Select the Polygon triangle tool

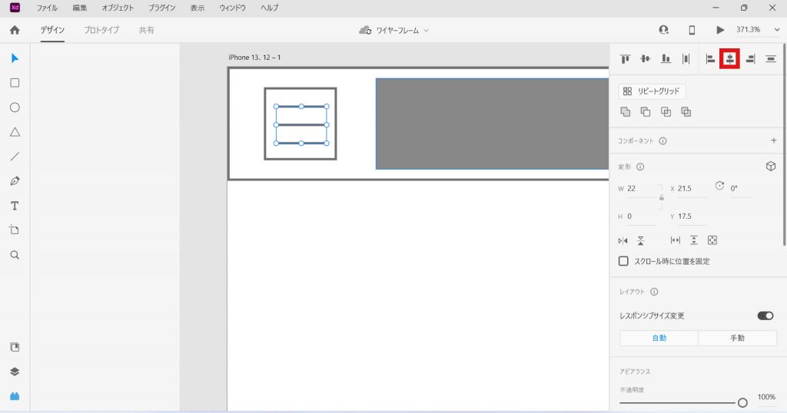tap(15, 132)
